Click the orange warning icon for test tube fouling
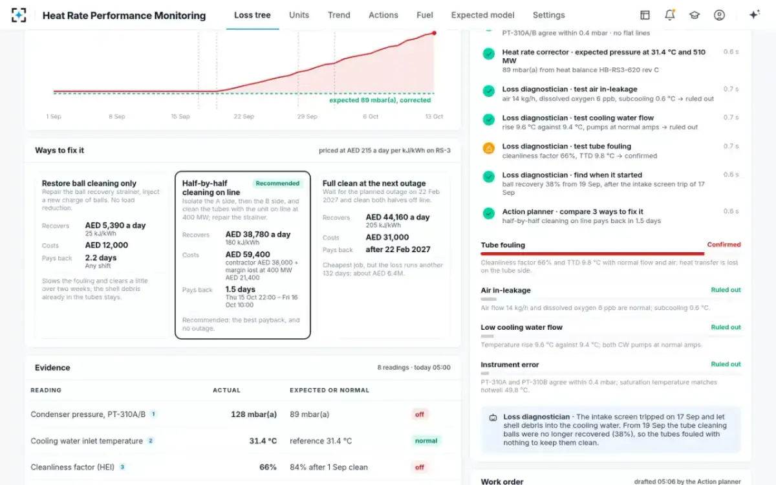This screenshot has width=776, height=485. click(489, 148)
